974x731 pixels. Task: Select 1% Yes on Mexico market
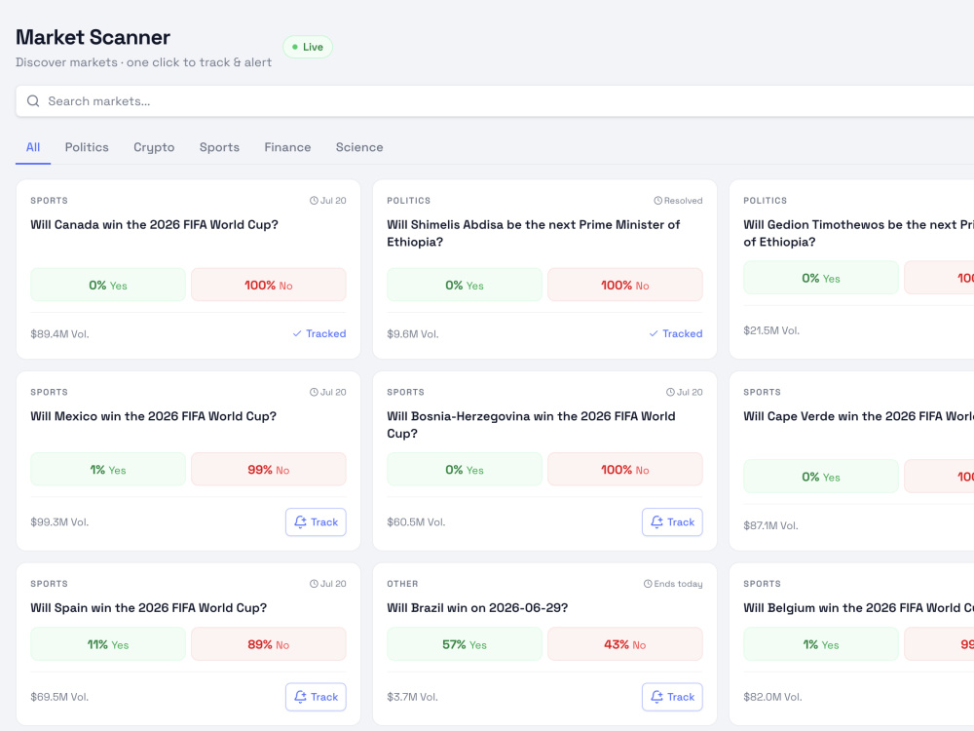[x=108, y=470]
